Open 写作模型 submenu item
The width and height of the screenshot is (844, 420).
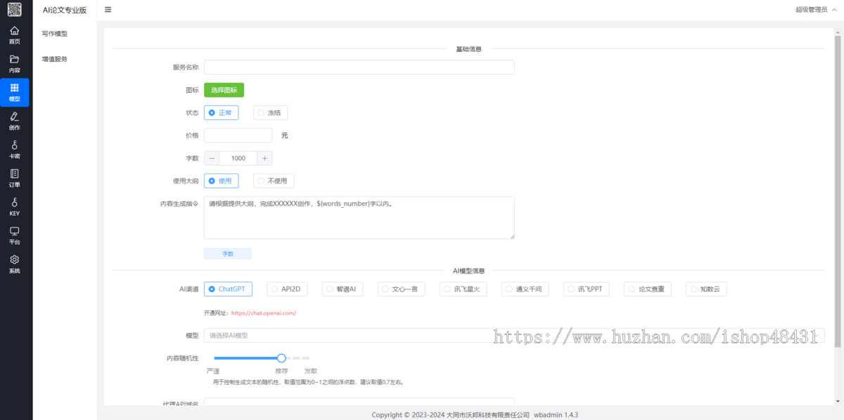(x=55, y=33)
